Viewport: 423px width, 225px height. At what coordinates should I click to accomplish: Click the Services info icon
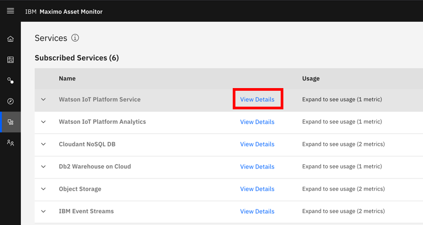point(75,38)
